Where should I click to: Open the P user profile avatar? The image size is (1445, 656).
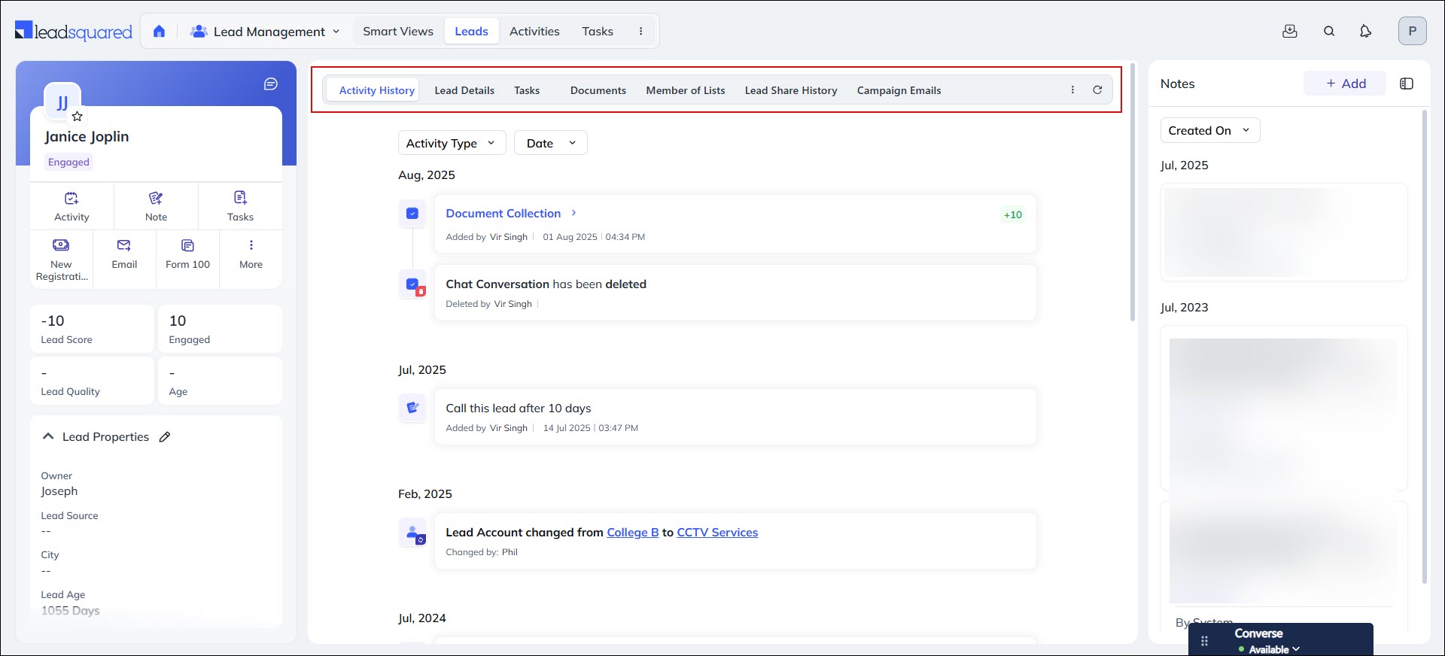point(1412,32)
